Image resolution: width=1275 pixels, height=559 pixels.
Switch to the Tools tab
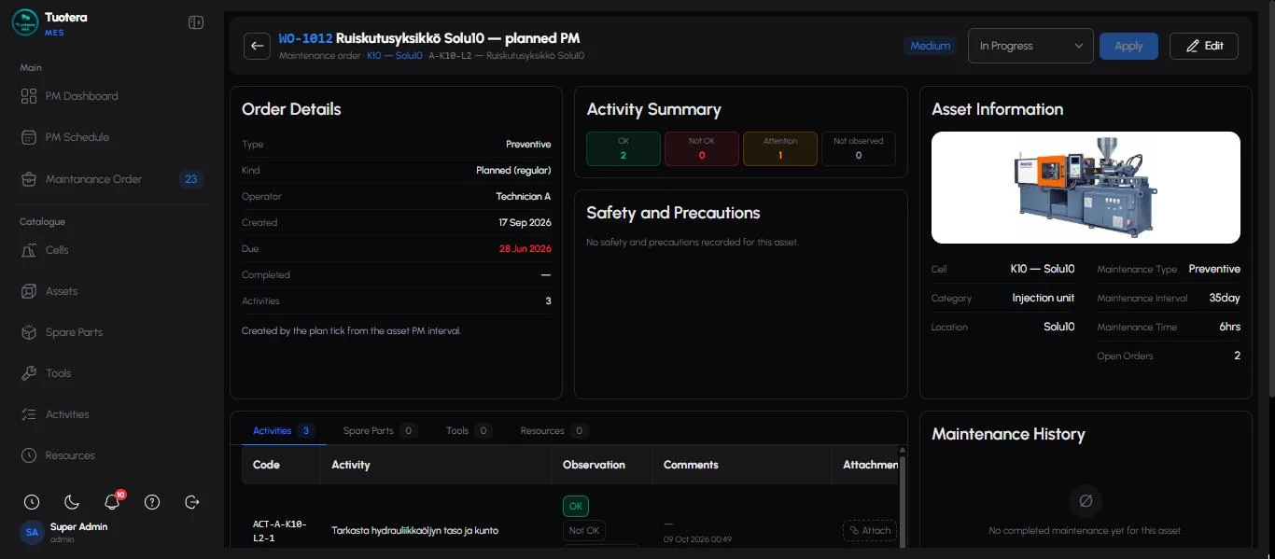tap(469, 430)
